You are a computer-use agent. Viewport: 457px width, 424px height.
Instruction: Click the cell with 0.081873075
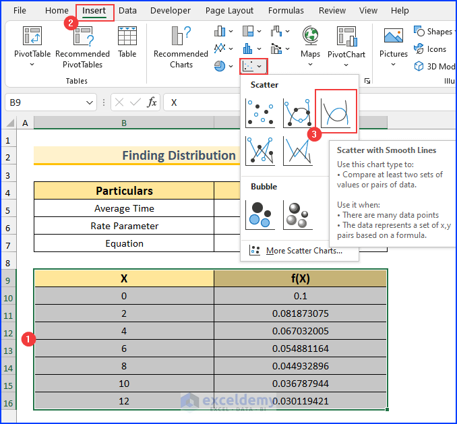click(301, 313)
